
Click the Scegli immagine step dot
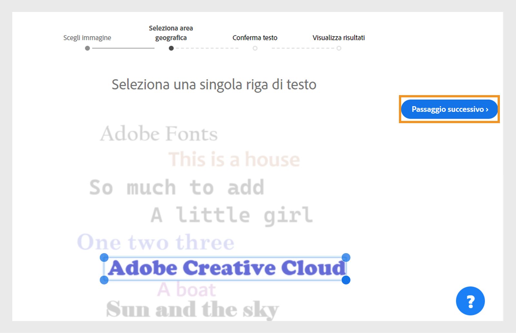[87, 48]
